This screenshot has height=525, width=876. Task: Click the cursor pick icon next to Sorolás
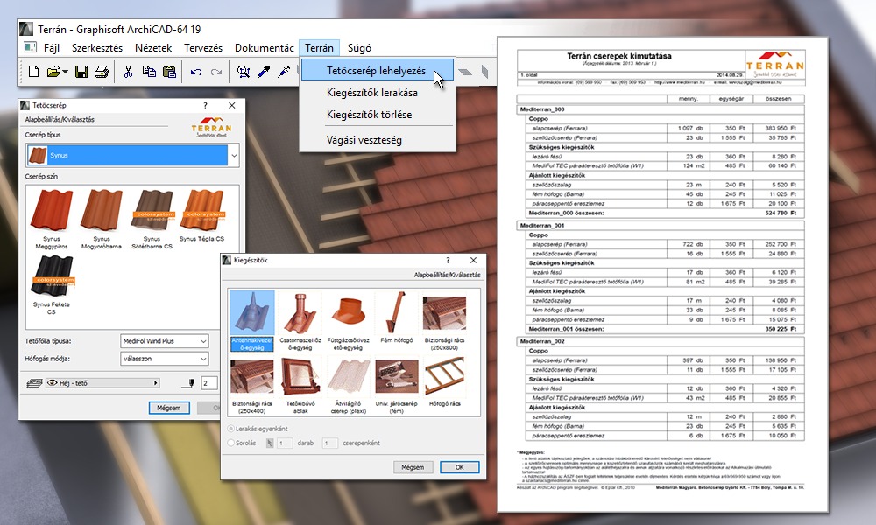click(x=269, y=443)
